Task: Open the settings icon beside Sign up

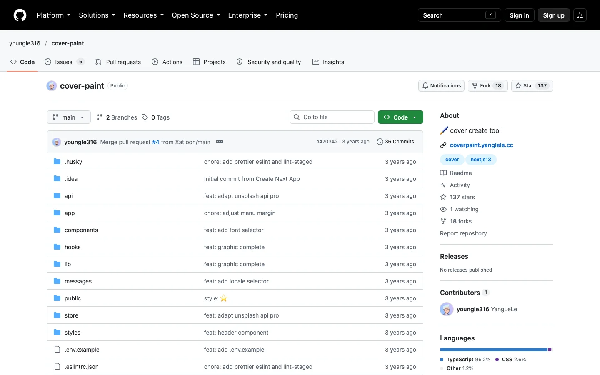Action: [580, 15]
